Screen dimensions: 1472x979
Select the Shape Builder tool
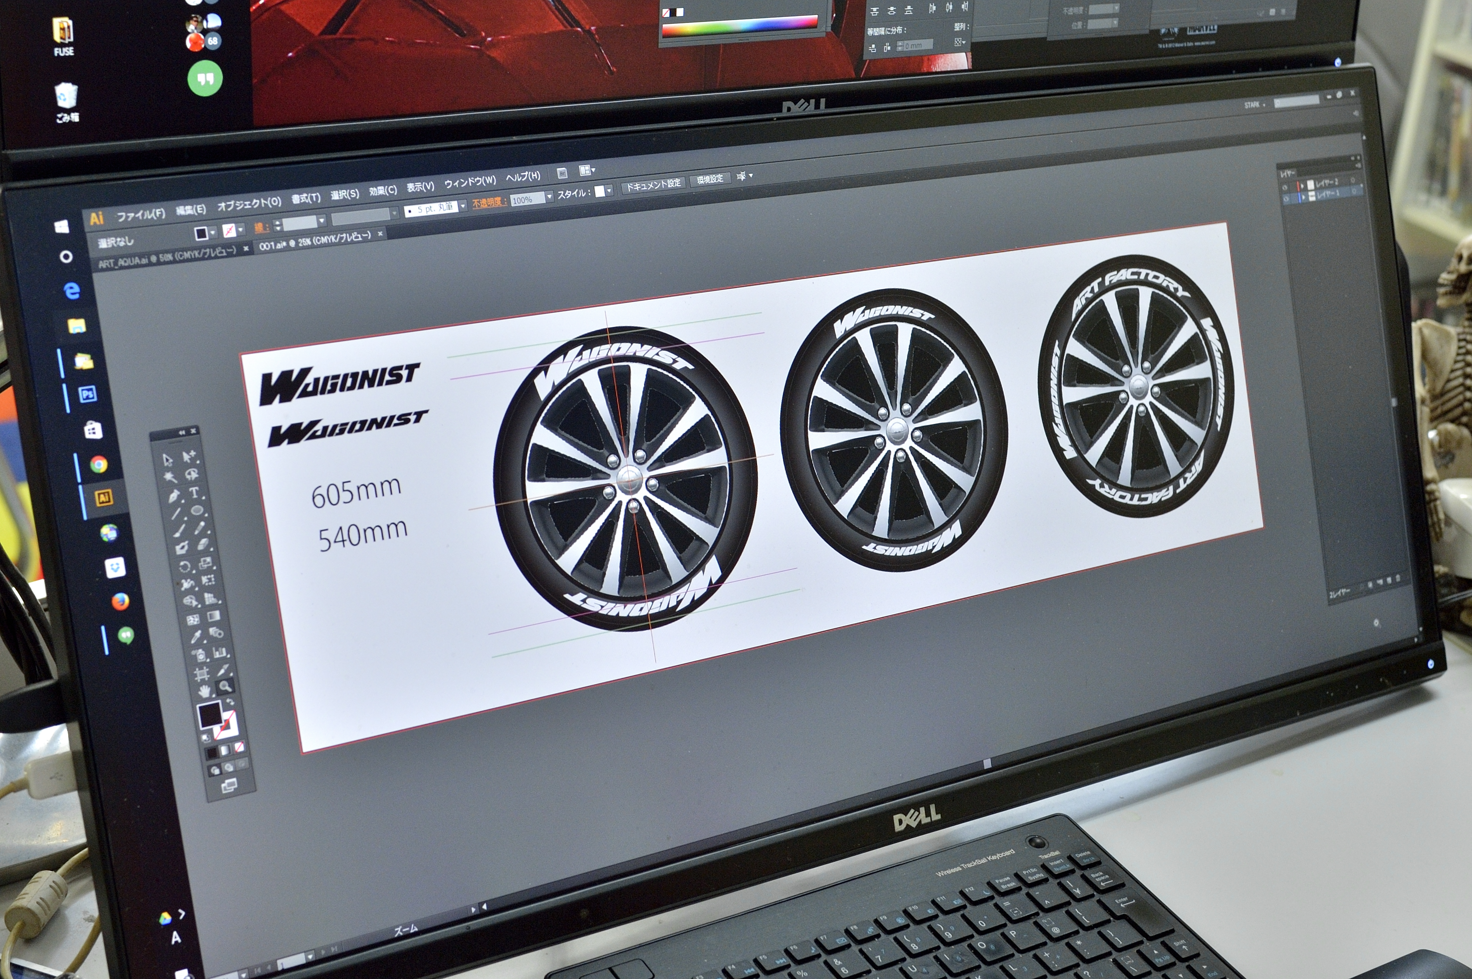(190, 601)
